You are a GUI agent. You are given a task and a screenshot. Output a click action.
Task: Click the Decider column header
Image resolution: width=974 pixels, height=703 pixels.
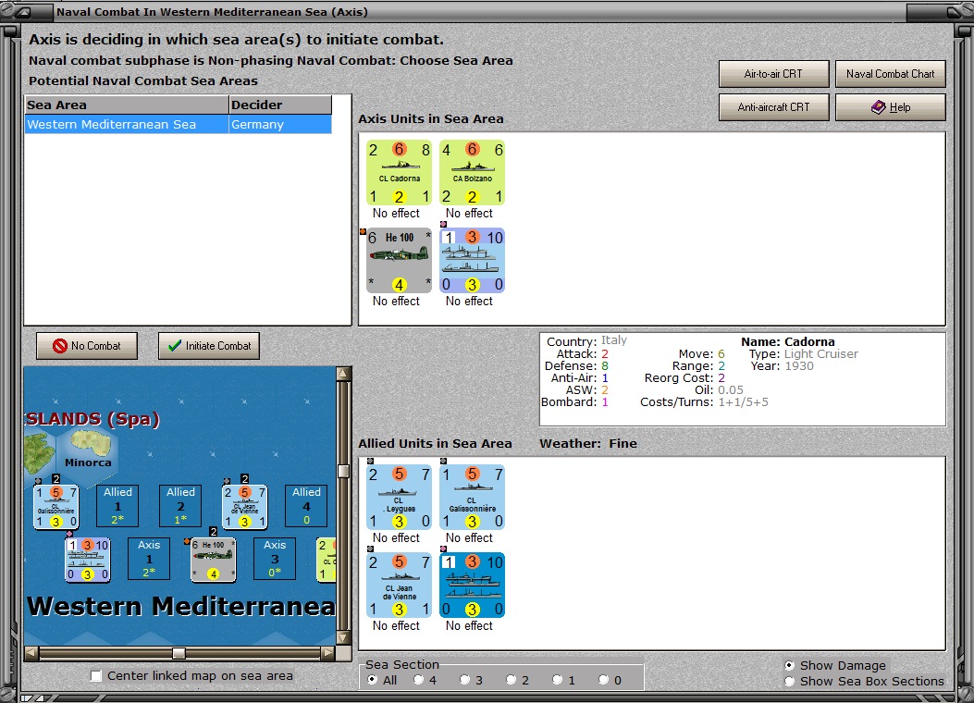click(x=280, y=105)
